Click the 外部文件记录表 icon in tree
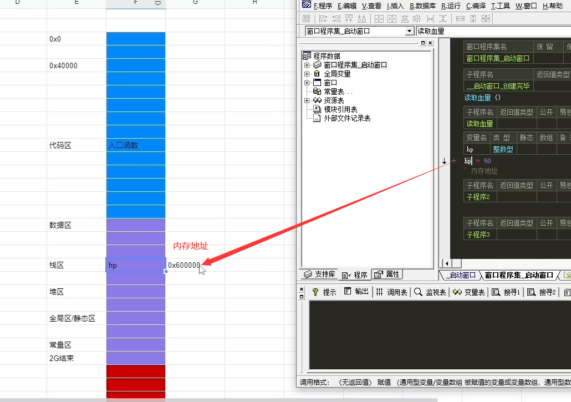Screen dimensions: 571x402 coord(317,118)
